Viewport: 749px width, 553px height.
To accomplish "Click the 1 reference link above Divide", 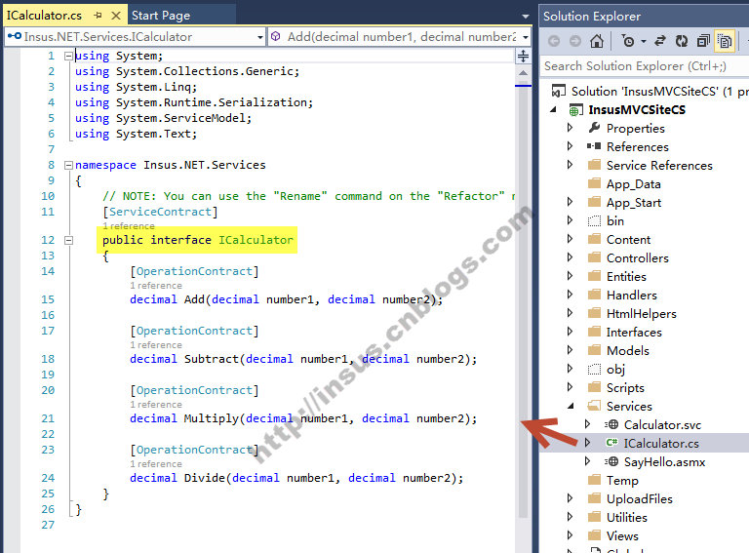I will coord(156,464).
